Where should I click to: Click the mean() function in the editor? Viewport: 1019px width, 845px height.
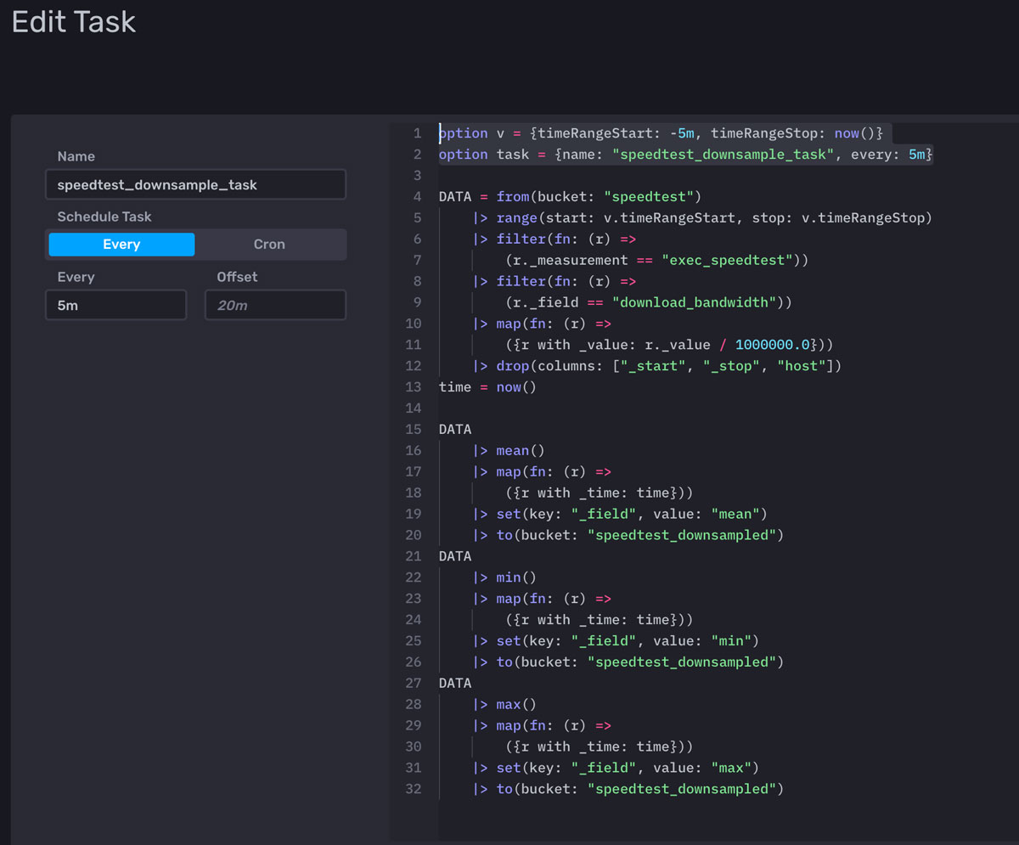(x=512, y=450)
